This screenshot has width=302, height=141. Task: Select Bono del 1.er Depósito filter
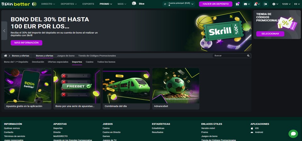(16, 62)
